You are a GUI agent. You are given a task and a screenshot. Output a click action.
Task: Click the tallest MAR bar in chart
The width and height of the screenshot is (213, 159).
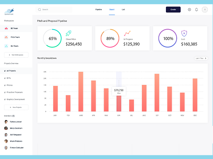pos(81,92)
